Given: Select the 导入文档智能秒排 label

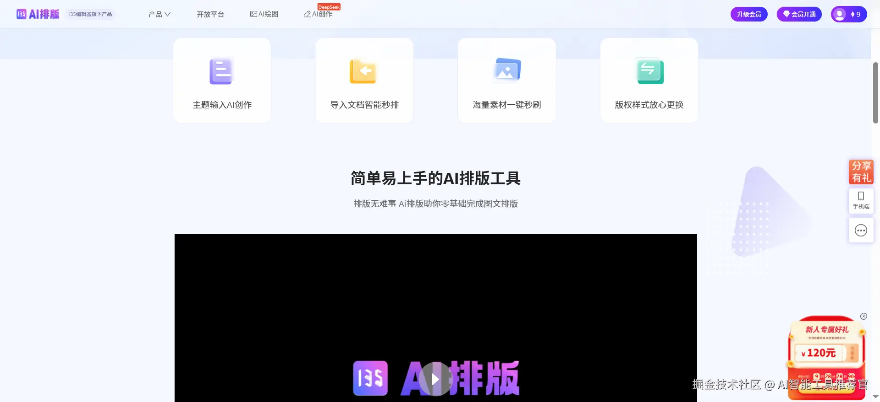Looking at the screenshot, I should (364, 105).
